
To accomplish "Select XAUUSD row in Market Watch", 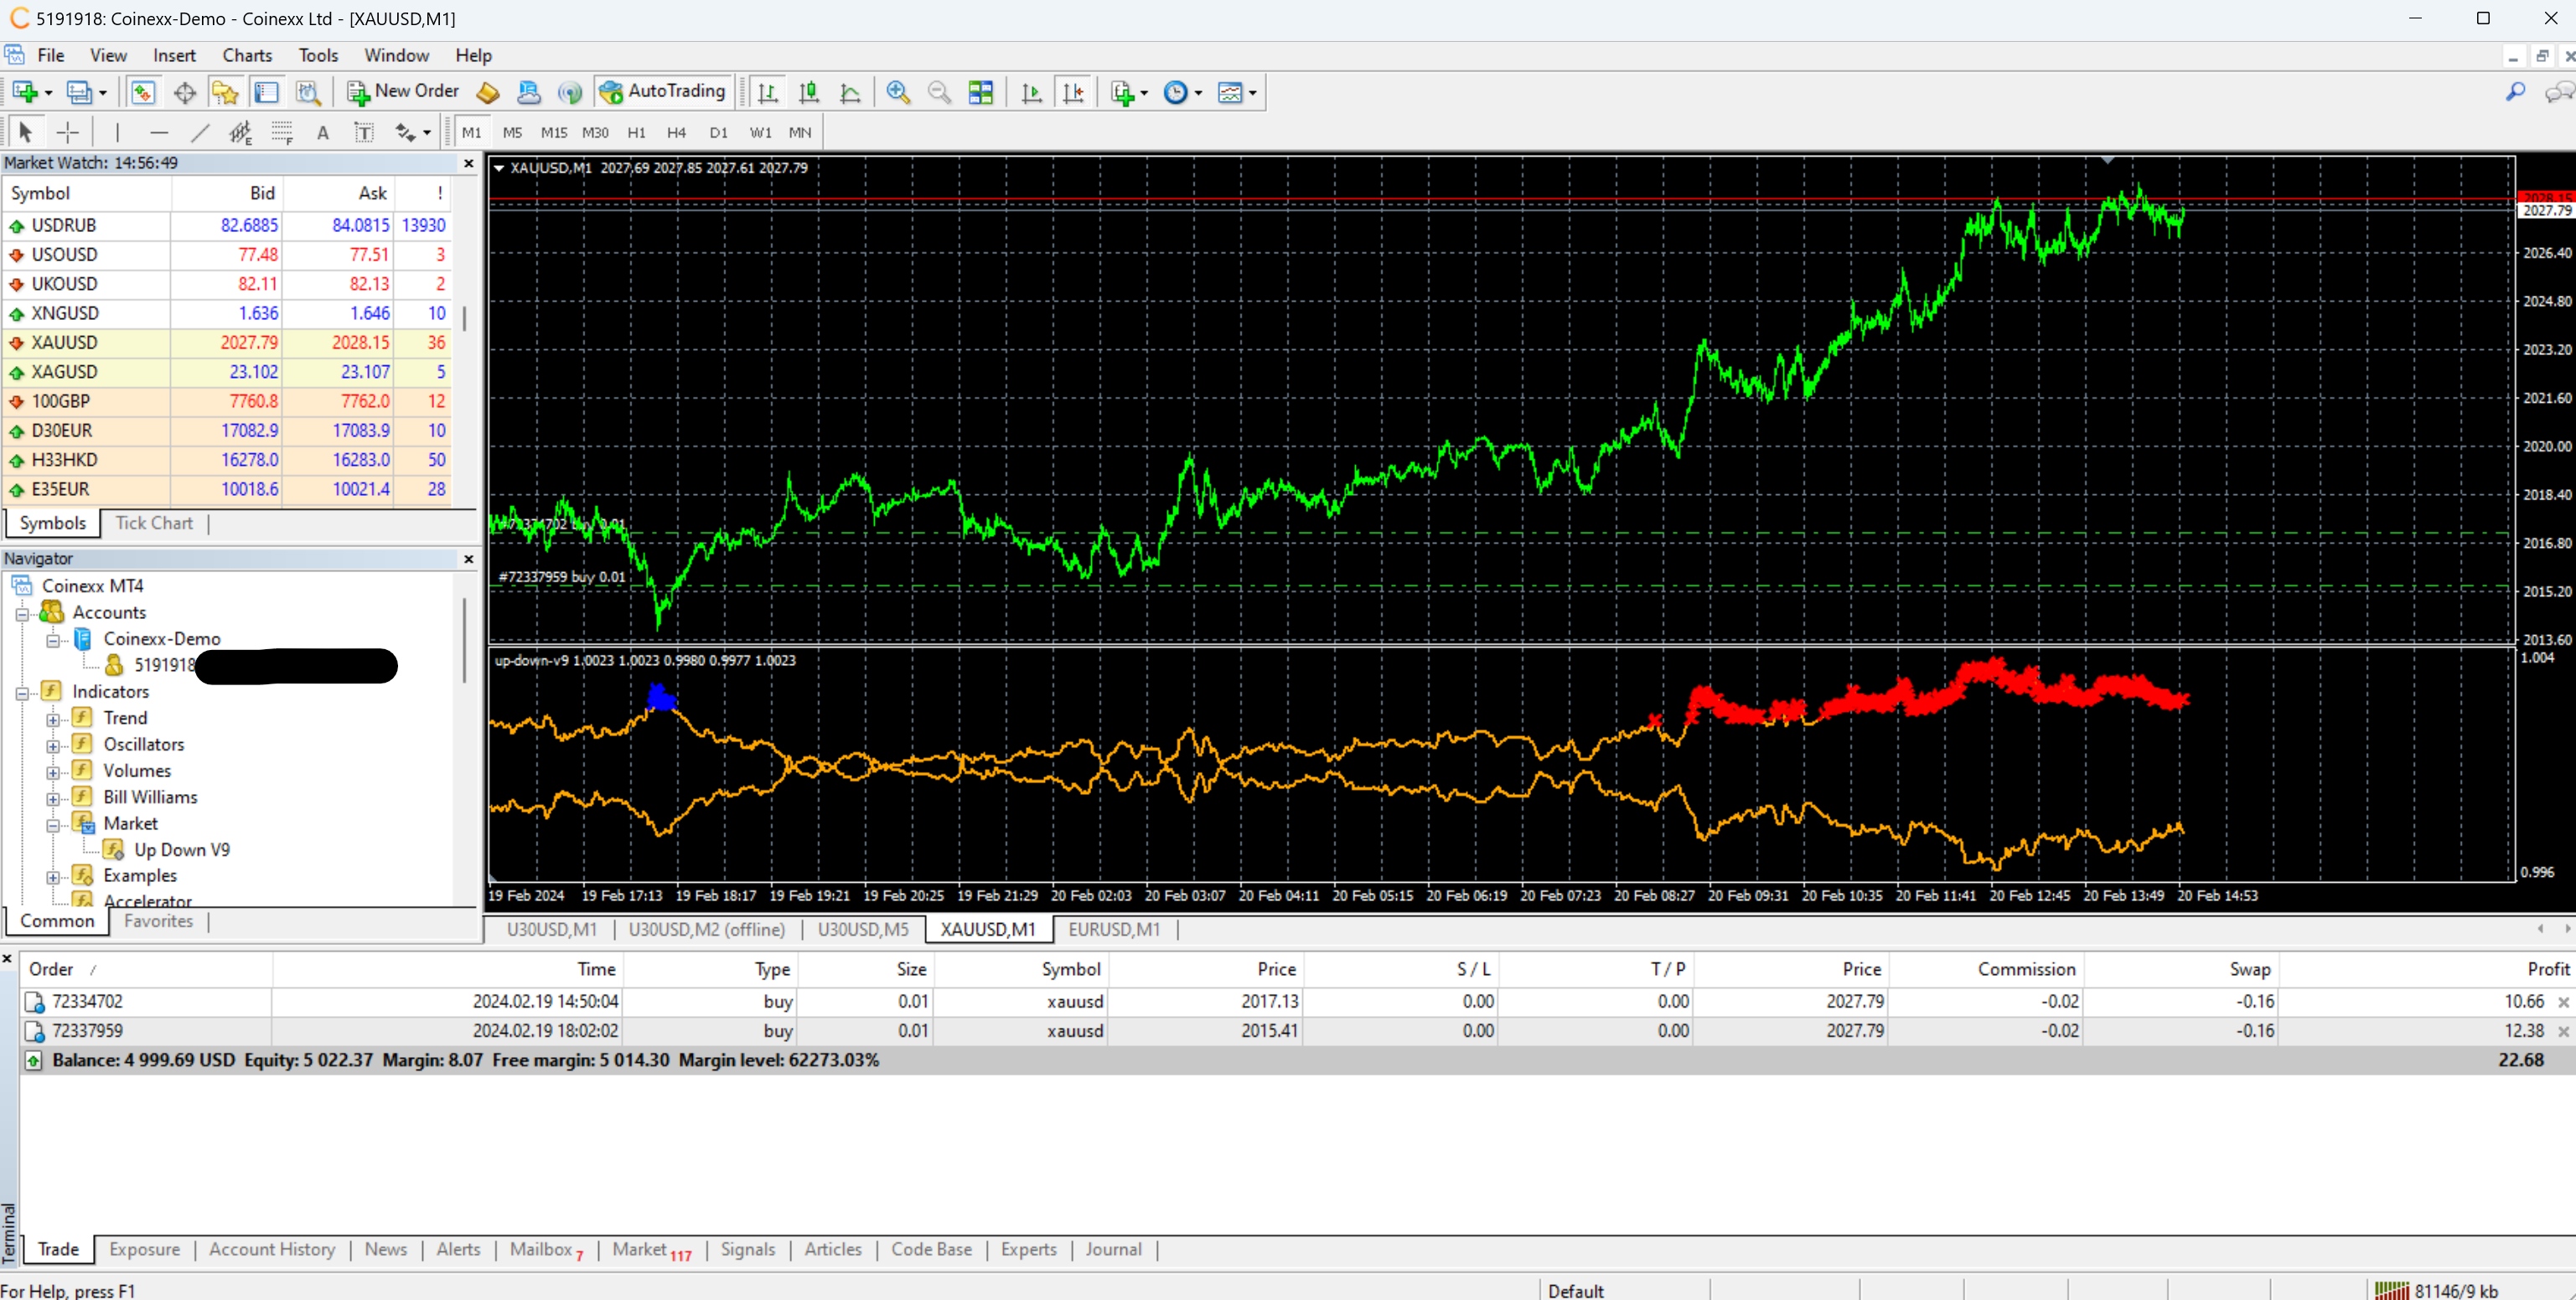I will 65,343.
